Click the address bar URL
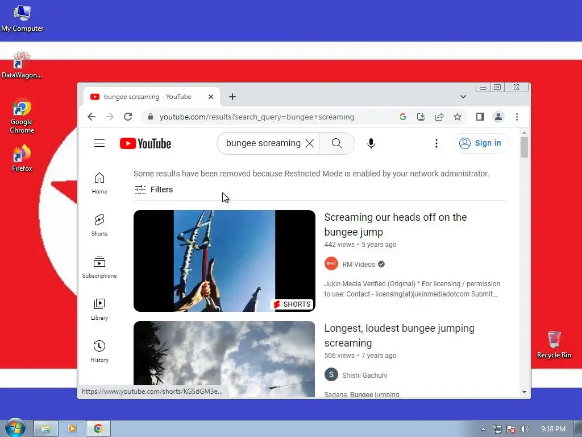Screen dimensions: 582x437 [x=257, y=117]
